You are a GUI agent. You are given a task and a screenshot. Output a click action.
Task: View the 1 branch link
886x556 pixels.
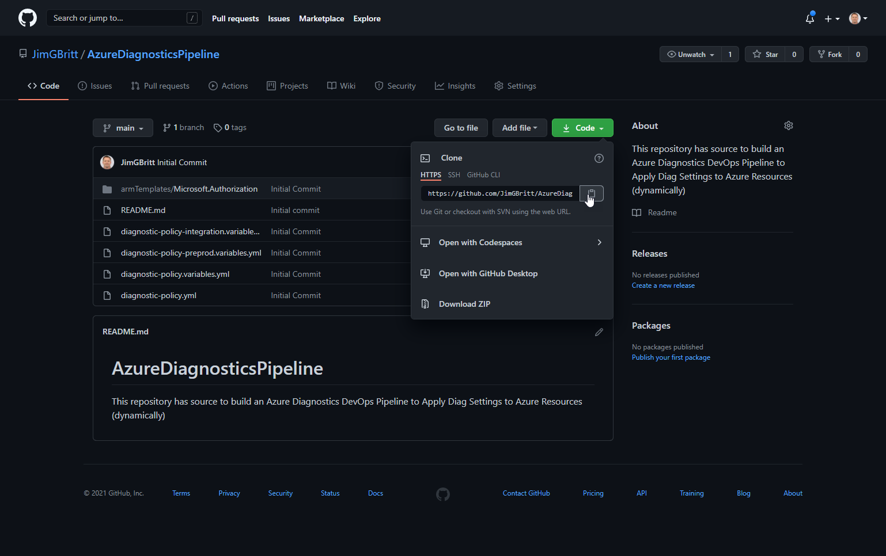click(183, 127)
